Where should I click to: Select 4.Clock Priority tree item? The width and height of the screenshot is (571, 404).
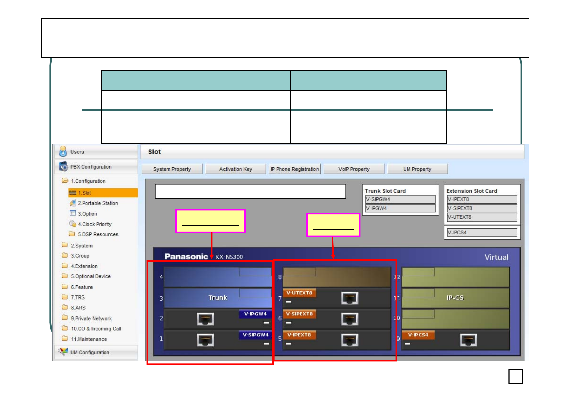click(95, 224)
